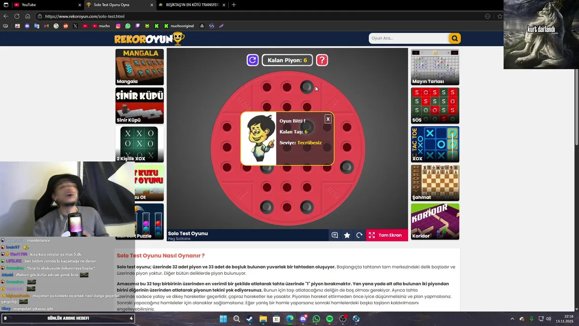Open the Windows Start menu
This screenshot has height=326, width=579.
223,319
